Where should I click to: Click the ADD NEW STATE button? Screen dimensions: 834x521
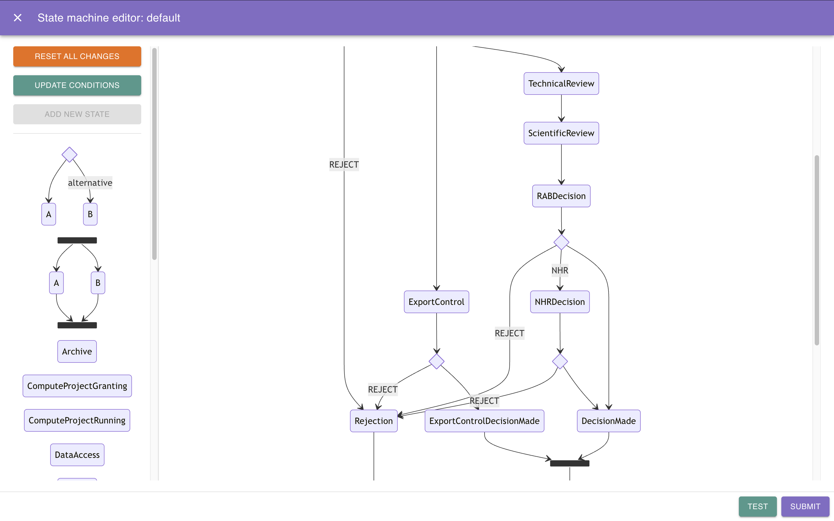click(x=77, y=114)
